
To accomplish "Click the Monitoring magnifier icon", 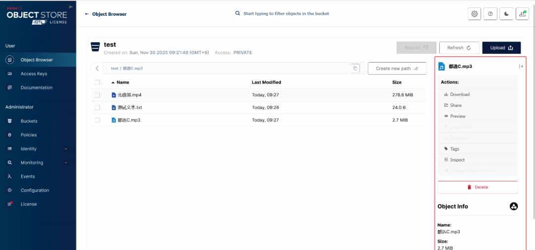I will click(9, 163).
